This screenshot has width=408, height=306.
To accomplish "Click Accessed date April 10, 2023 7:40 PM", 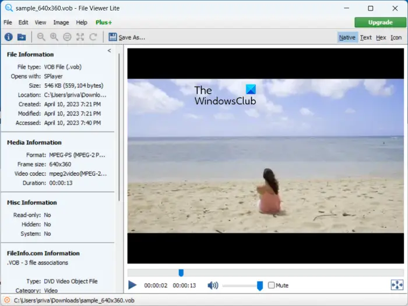I will 72,123.
